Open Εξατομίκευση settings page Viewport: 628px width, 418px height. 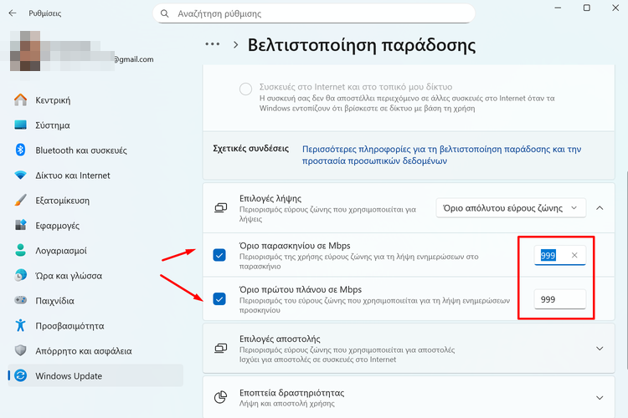(x=62, y=201)
